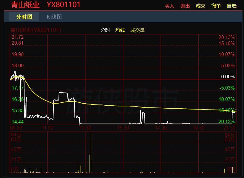
Task: Click the 买入 buy button
Action: coord(169,6)
